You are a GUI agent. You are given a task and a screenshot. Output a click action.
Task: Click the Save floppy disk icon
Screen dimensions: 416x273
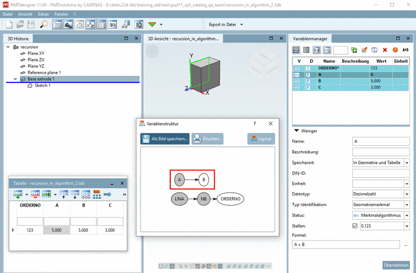[31, 24]
